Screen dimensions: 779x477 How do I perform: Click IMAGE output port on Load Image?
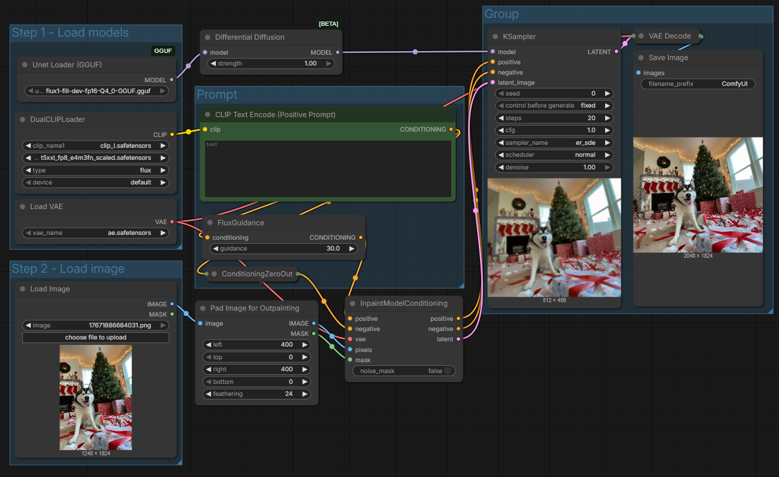[x=172, y=304]
